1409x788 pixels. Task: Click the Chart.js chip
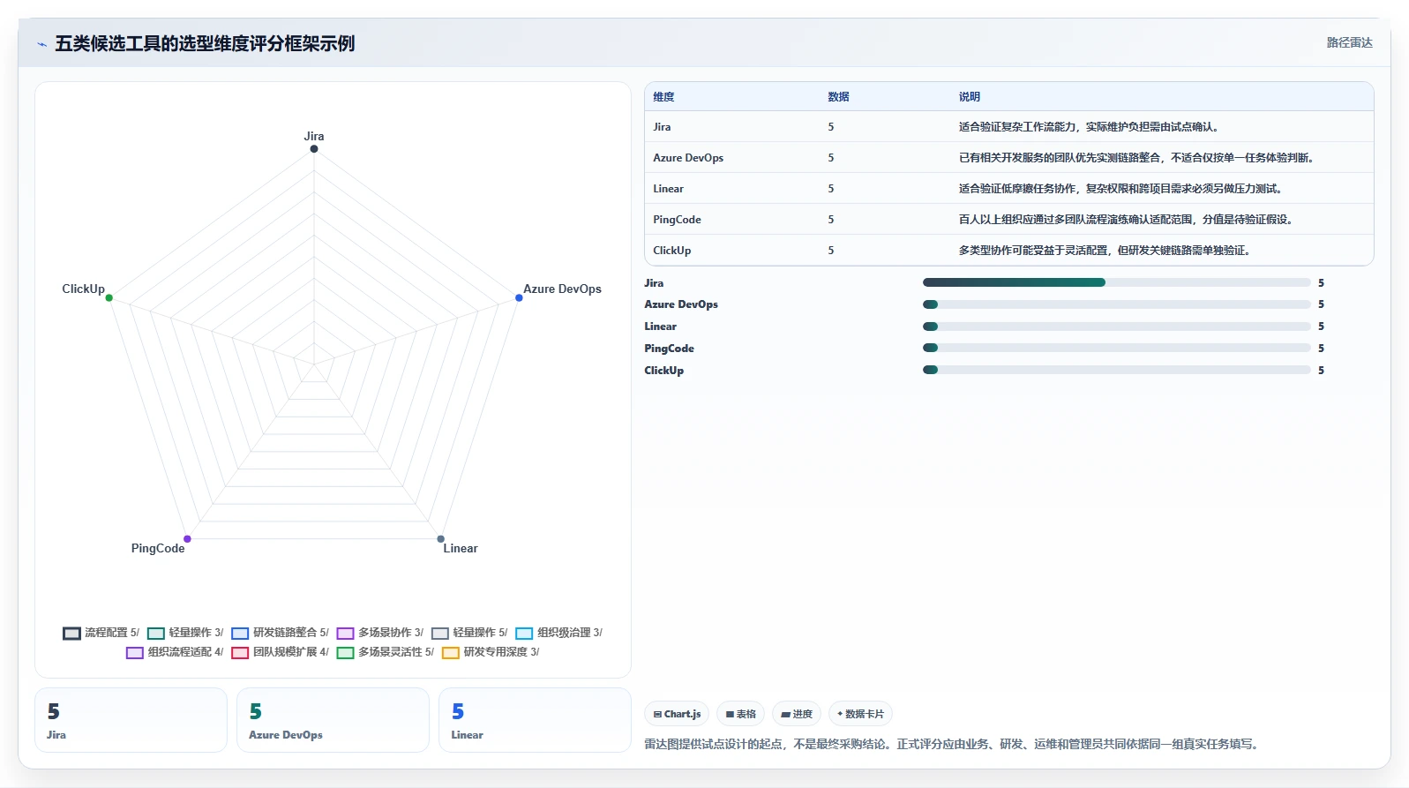pyautogui.click(x=677, y=714)
